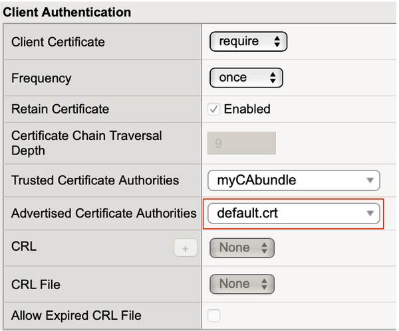Click the 'Advertised Certificate Authorities' label

[x=104, y=214]
